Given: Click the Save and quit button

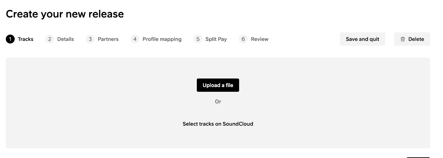Looking at the screenshot, I should pyautogui.click(x=362, y=39).
